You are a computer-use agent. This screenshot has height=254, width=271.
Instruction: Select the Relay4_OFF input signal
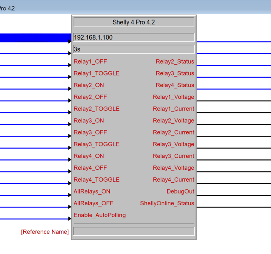(90, 168)
